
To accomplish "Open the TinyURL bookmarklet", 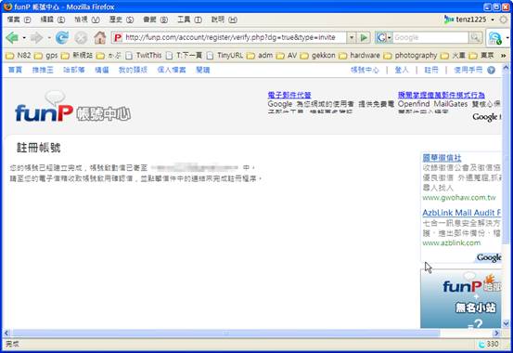I will 225,56.
